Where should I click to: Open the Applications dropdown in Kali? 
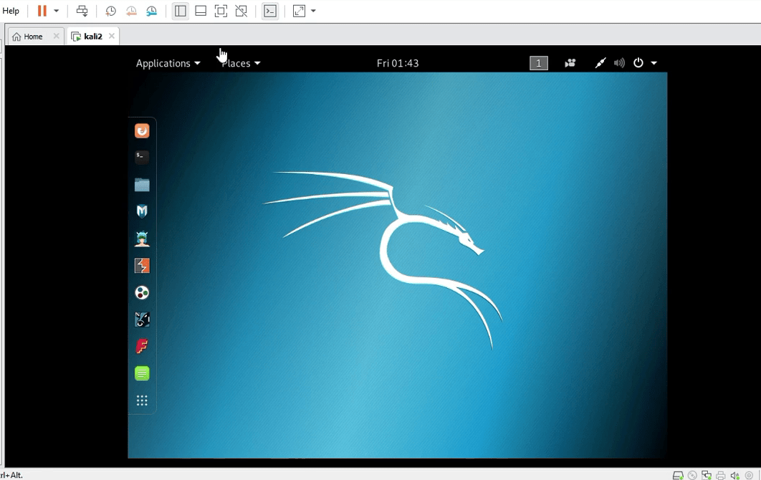[168, 63]
